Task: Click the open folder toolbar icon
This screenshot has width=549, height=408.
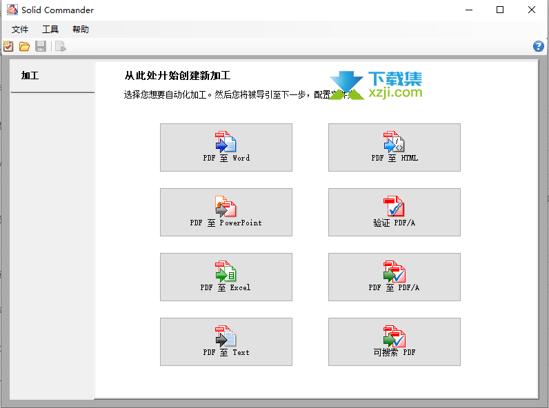Action: coord(24,46)
